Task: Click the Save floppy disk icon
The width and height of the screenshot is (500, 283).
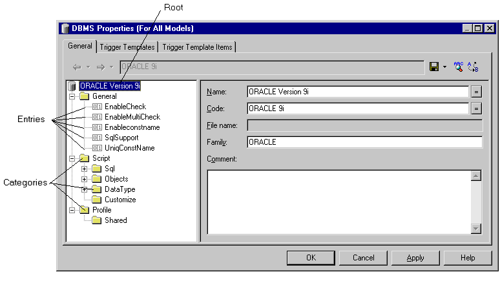Action: pos(434,67)
